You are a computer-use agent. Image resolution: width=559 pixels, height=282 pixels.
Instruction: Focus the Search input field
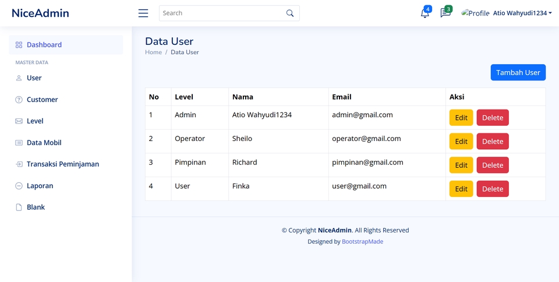point(229,13)
